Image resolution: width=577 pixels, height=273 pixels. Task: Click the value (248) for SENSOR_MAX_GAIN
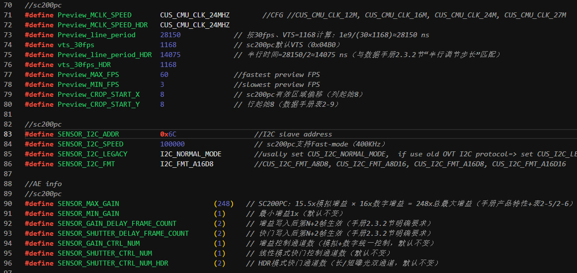click(224, 204)
